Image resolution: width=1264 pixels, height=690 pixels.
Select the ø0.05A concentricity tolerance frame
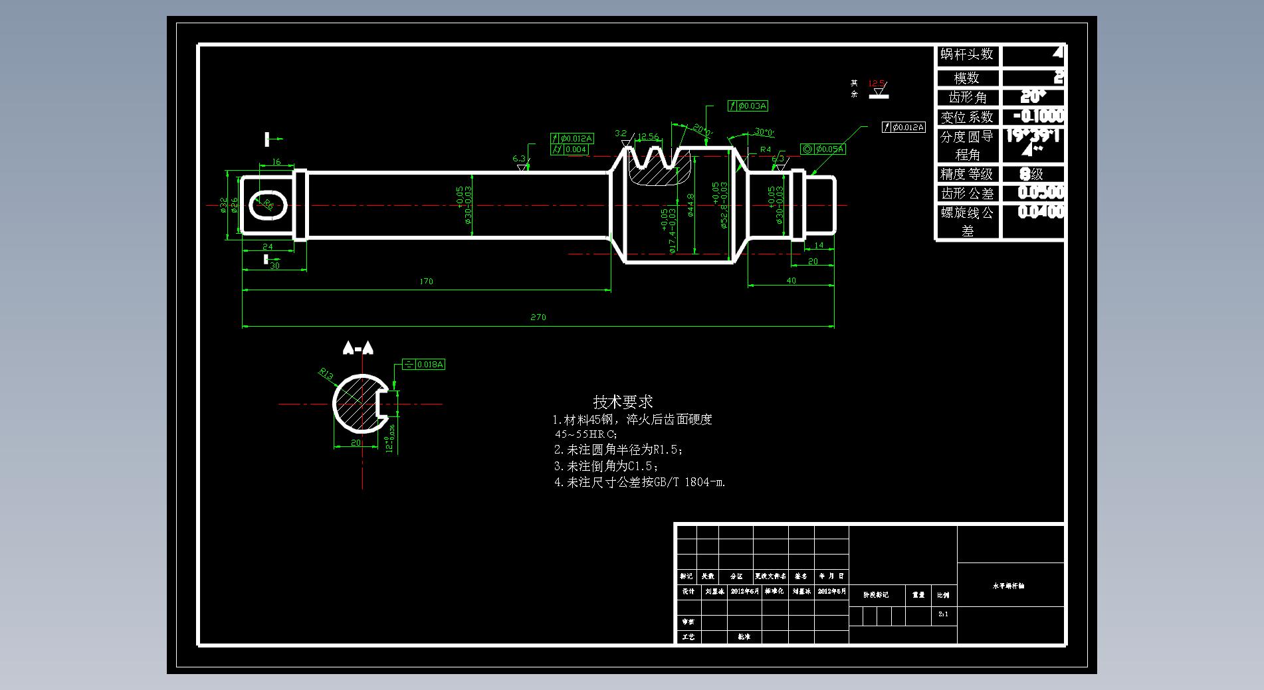823,149
